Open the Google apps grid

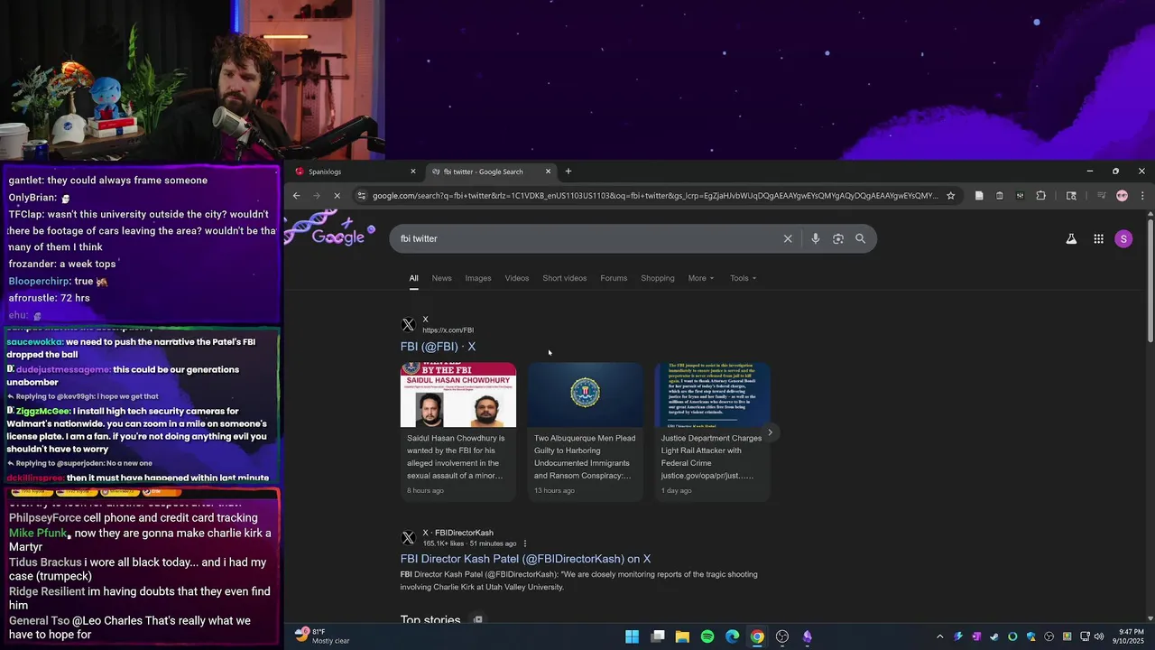[x=1098, y=239]
